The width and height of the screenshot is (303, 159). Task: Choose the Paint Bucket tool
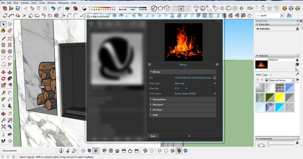(x=3, y=31)
